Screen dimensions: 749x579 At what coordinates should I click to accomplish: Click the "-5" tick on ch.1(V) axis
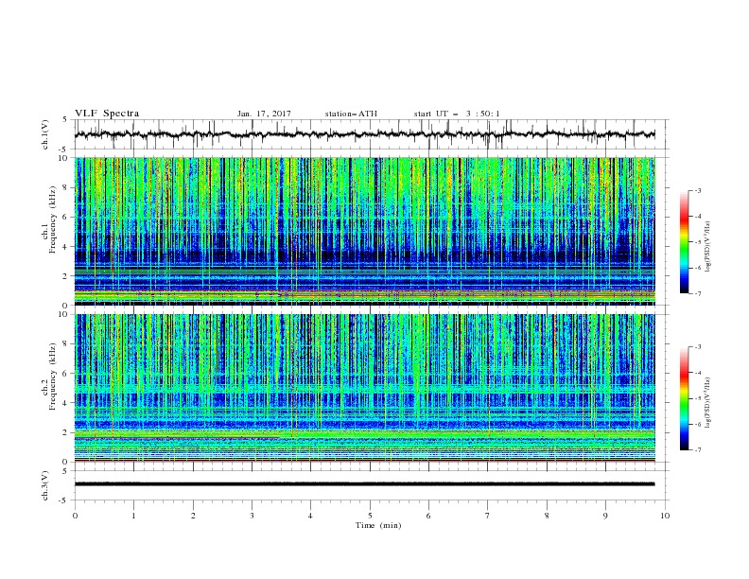tap(64, 149)
